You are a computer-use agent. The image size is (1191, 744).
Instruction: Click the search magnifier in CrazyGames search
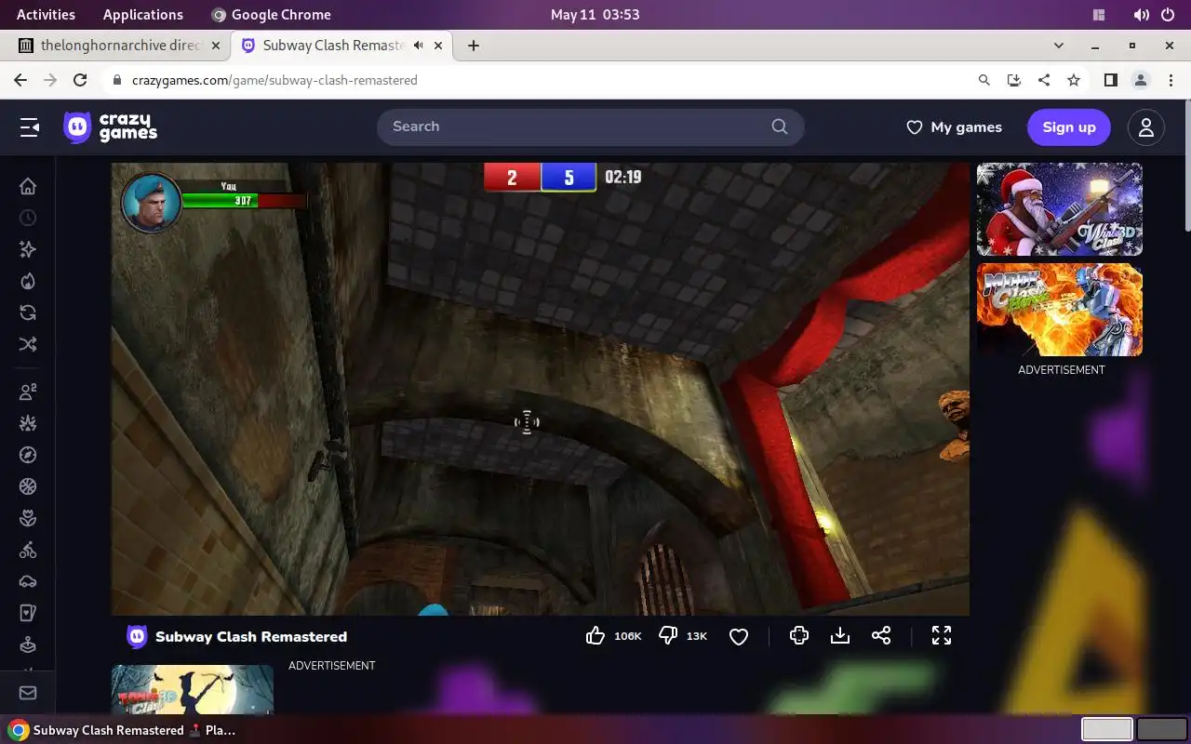780,126
